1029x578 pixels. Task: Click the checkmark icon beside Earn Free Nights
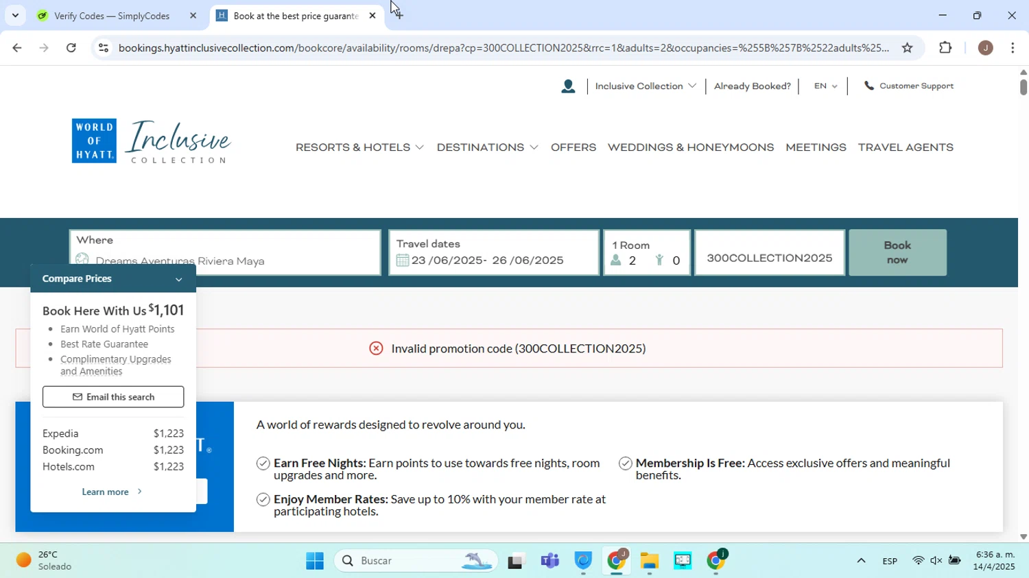263,463
